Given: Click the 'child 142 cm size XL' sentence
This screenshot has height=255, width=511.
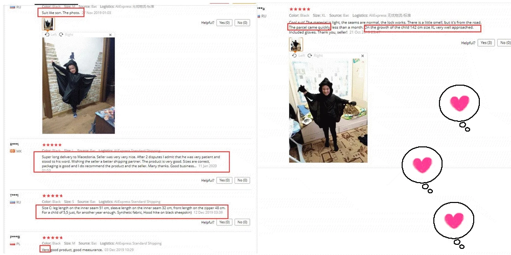Looking at the screenshot, I should point(419,28).
